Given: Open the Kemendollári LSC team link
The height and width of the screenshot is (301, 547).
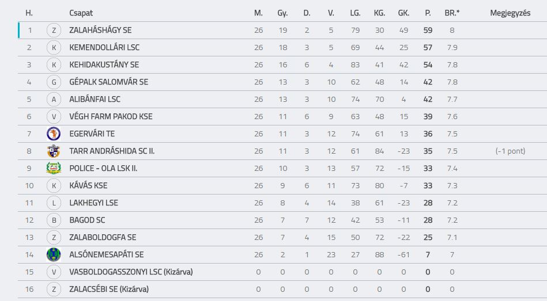Looking at the screenshot, I should [104, 47].
